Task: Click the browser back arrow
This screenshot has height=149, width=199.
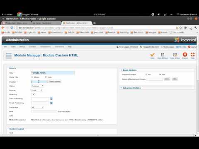Action: (x=3, y=28)
